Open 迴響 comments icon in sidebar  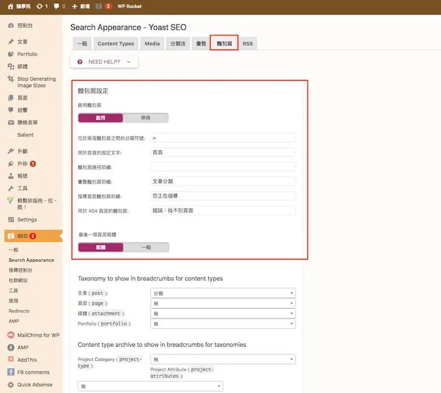[10, 110]
